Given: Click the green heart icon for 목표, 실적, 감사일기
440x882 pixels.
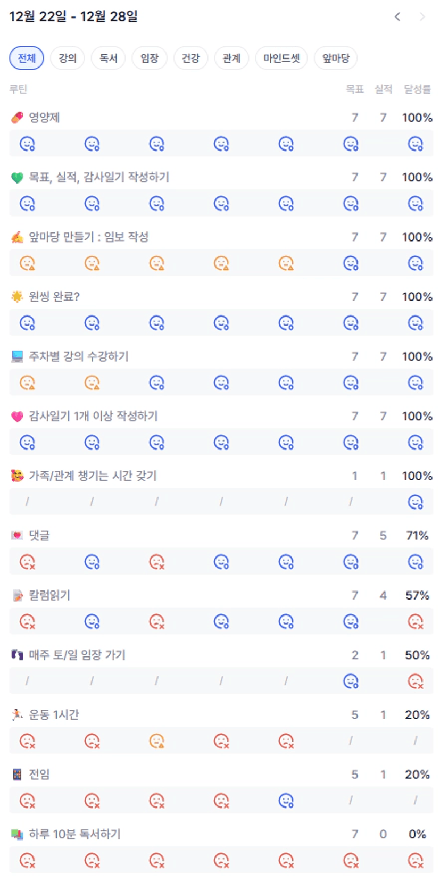Looking at the screenshot, I should tap(17, 177).
